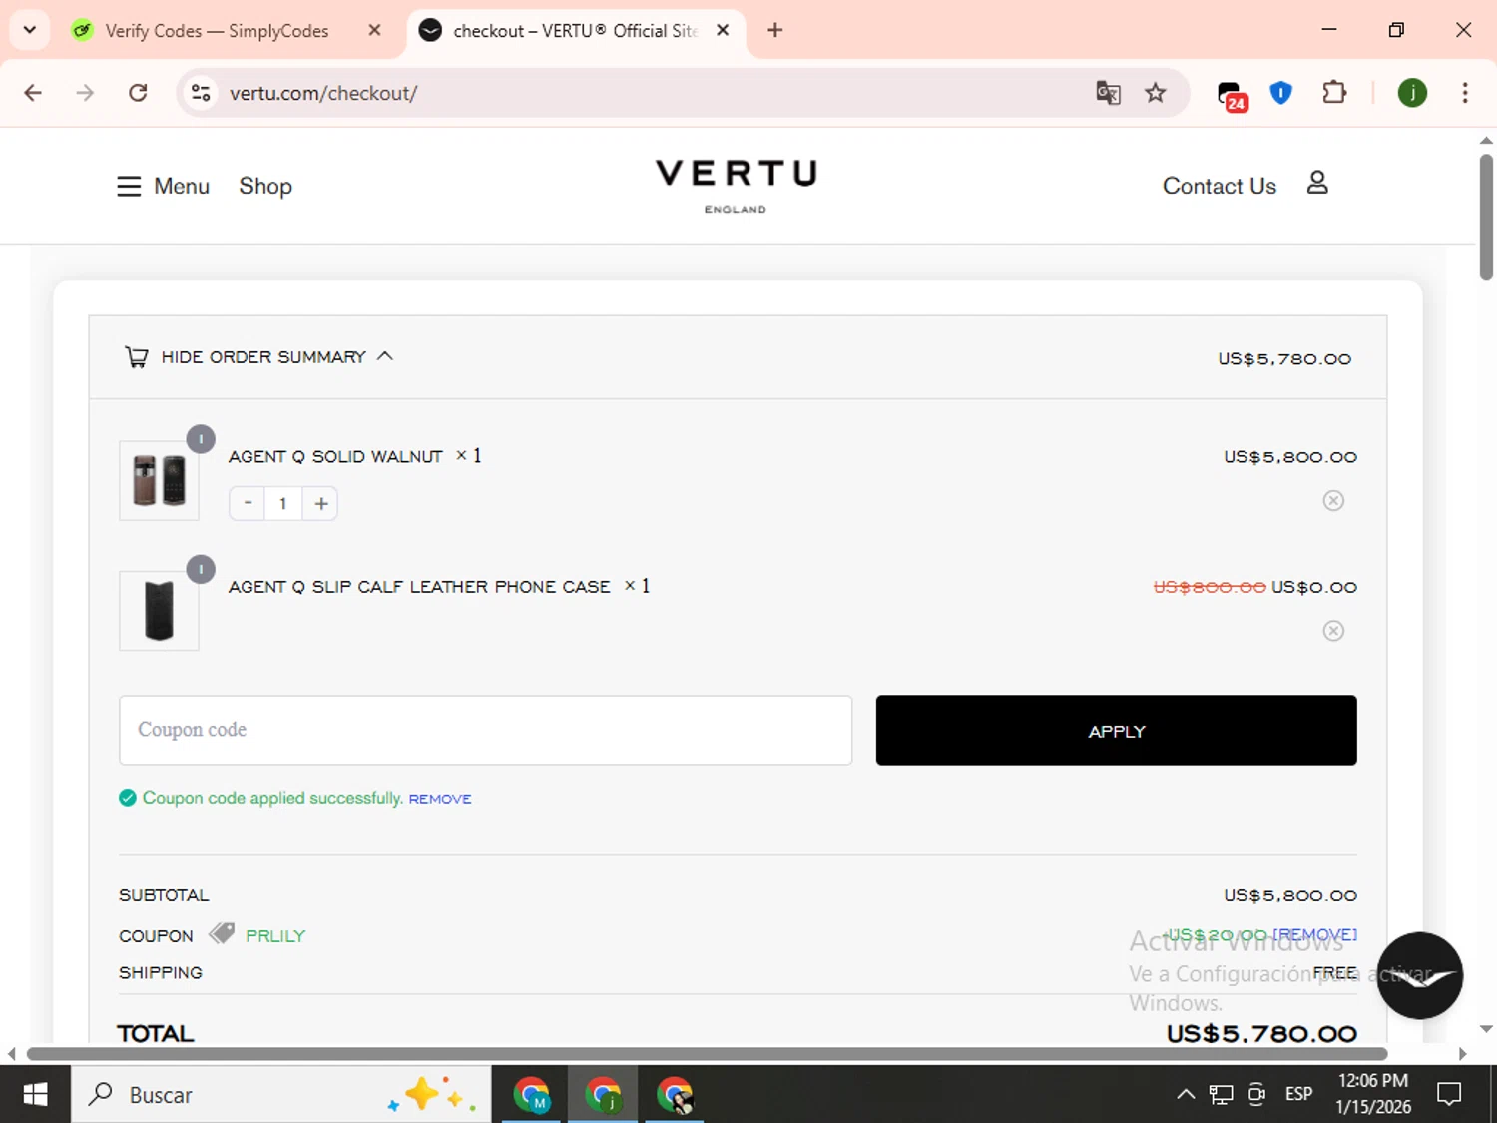This screenshot has height=1123, width=1497.
Task: Switch to the Verify Codes SimplyCodes tab
Action: tap(217, 31)
